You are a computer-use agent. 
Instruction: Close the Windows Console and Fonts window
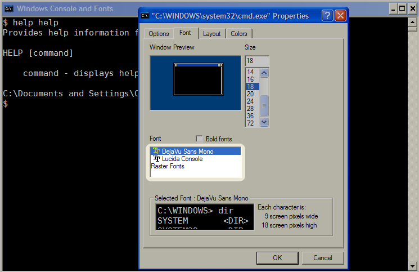point(412,8)
